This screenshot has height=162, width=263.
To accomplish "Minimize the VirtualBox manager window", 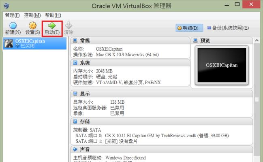I will tap(227, 5).
